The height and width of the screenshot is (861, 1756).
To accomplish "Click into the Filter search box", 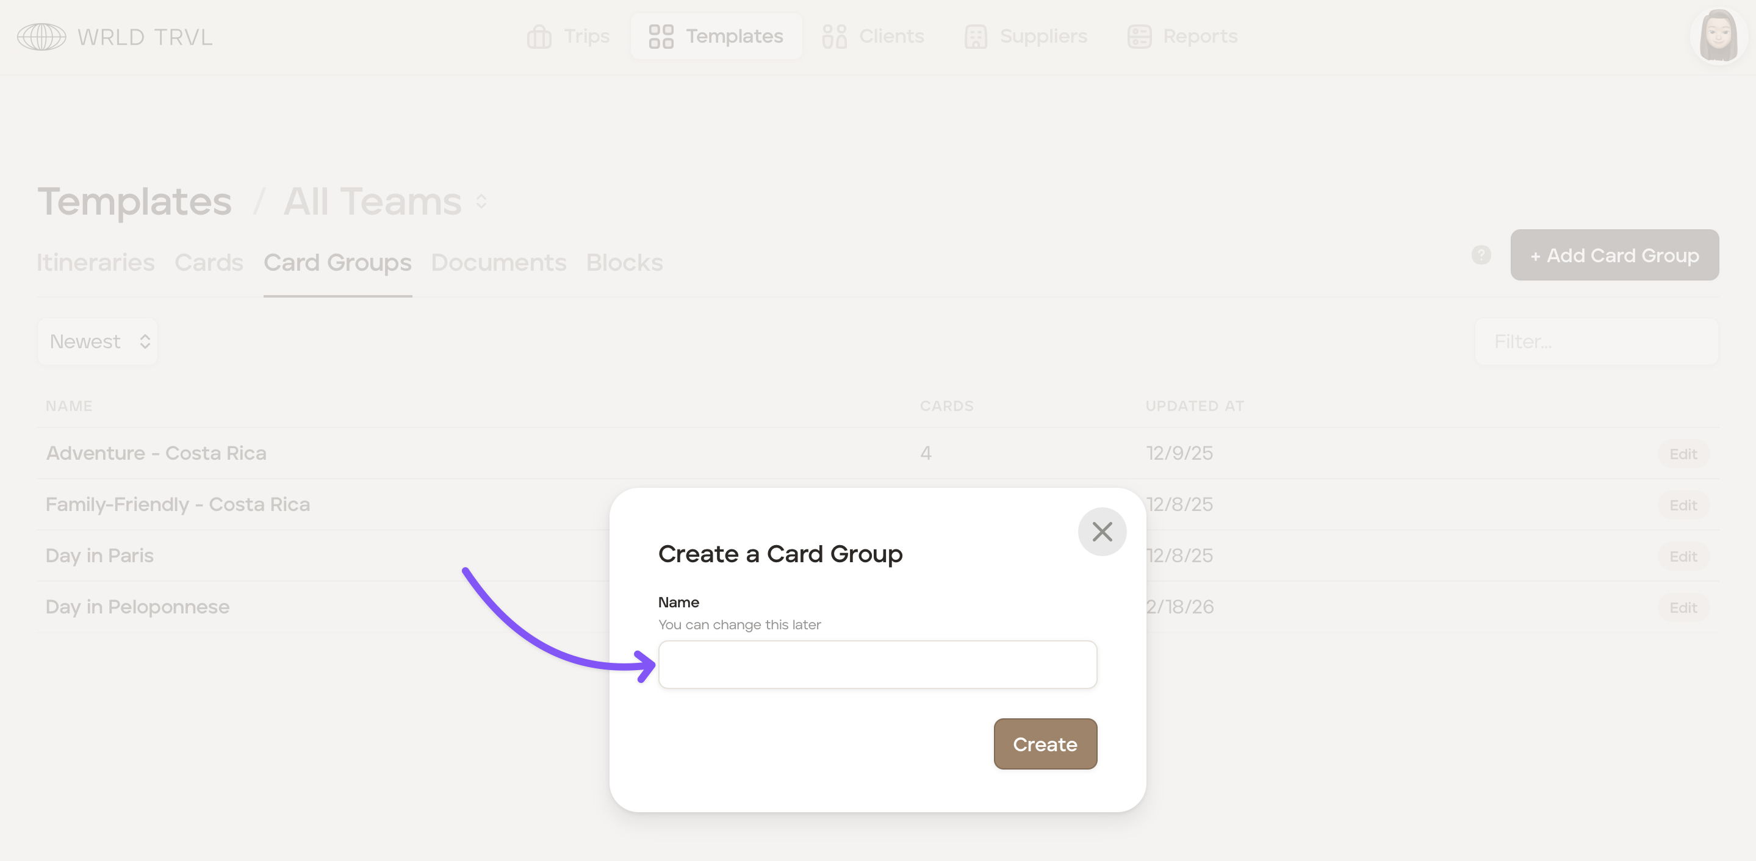I will coord(1595,341).
